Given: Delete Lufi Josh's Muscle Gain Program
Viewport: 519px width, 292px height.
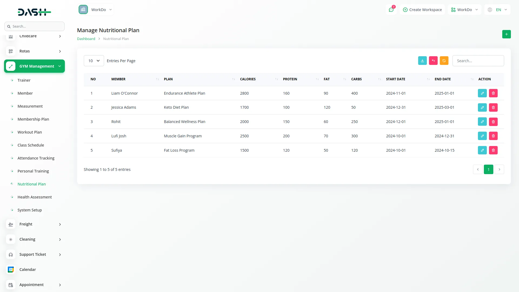Looking at the screenshot, I should tap(493, 136).
